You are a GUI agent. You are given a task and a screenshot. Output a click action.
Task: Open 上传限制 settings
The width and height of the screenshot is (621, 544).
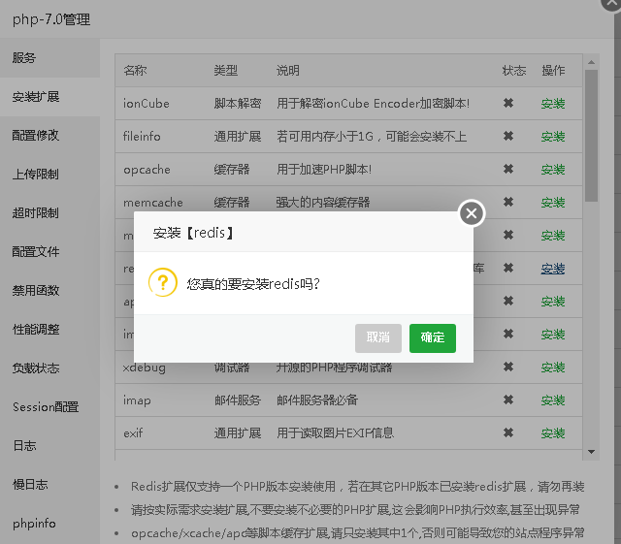pos(36,175)
